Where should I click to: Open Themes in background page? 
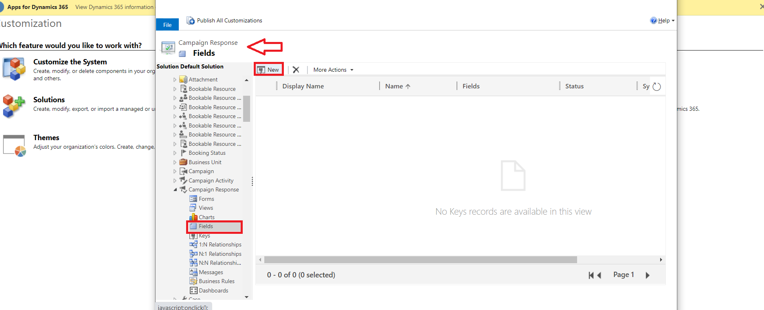click(46, 137)
